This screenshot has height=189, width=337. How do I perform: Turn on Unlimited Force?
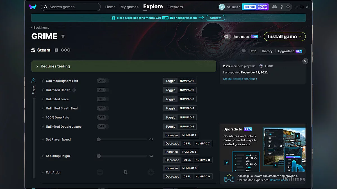(103, 99)
